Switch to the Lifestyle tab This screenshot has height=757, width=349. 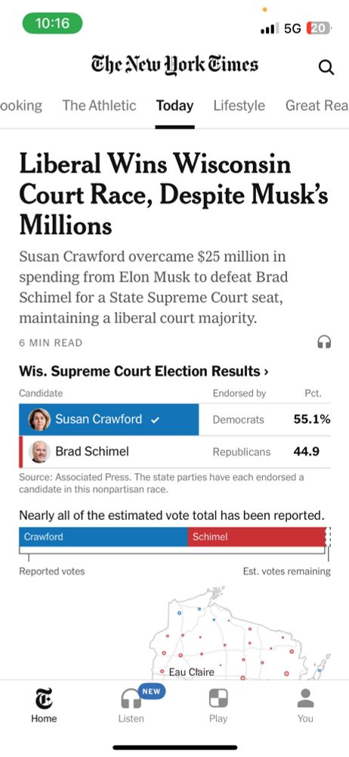tap(239, 105)
